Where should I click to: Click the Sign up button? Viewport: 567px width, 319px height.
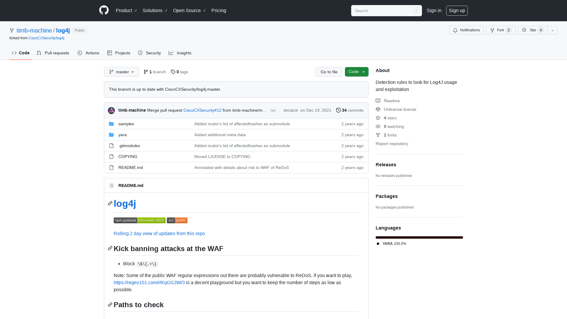pyautogui.click(x=457, y=11)
